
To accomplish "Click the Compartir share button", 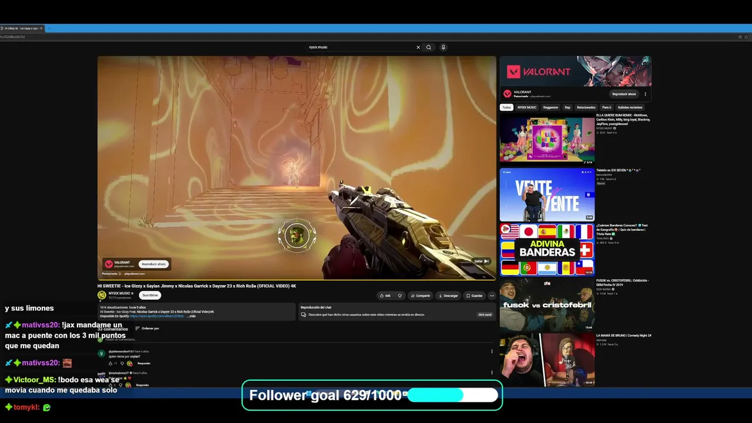I will [421, 296].
